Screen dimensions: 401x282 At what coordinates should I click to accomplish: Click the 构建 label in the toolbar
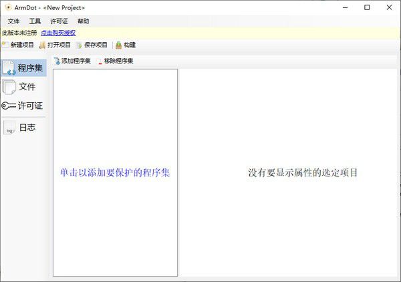(x=130, y=45)
